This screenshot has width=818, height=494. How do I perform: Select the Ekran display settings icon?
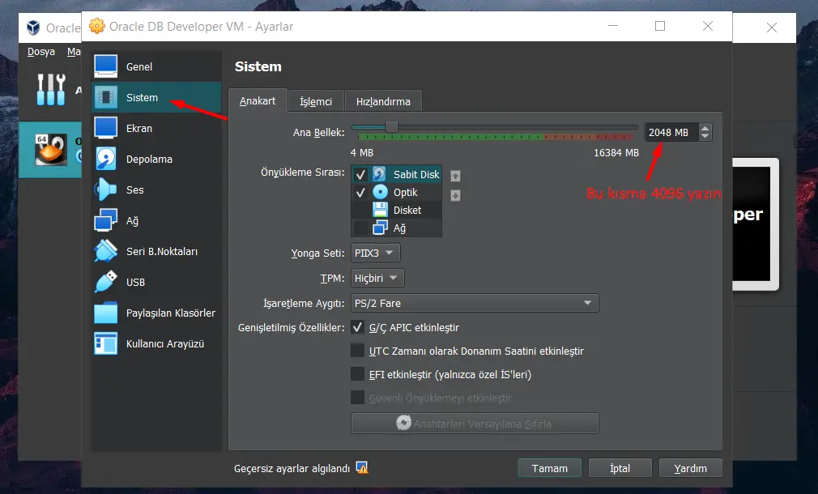click(106, 128)
